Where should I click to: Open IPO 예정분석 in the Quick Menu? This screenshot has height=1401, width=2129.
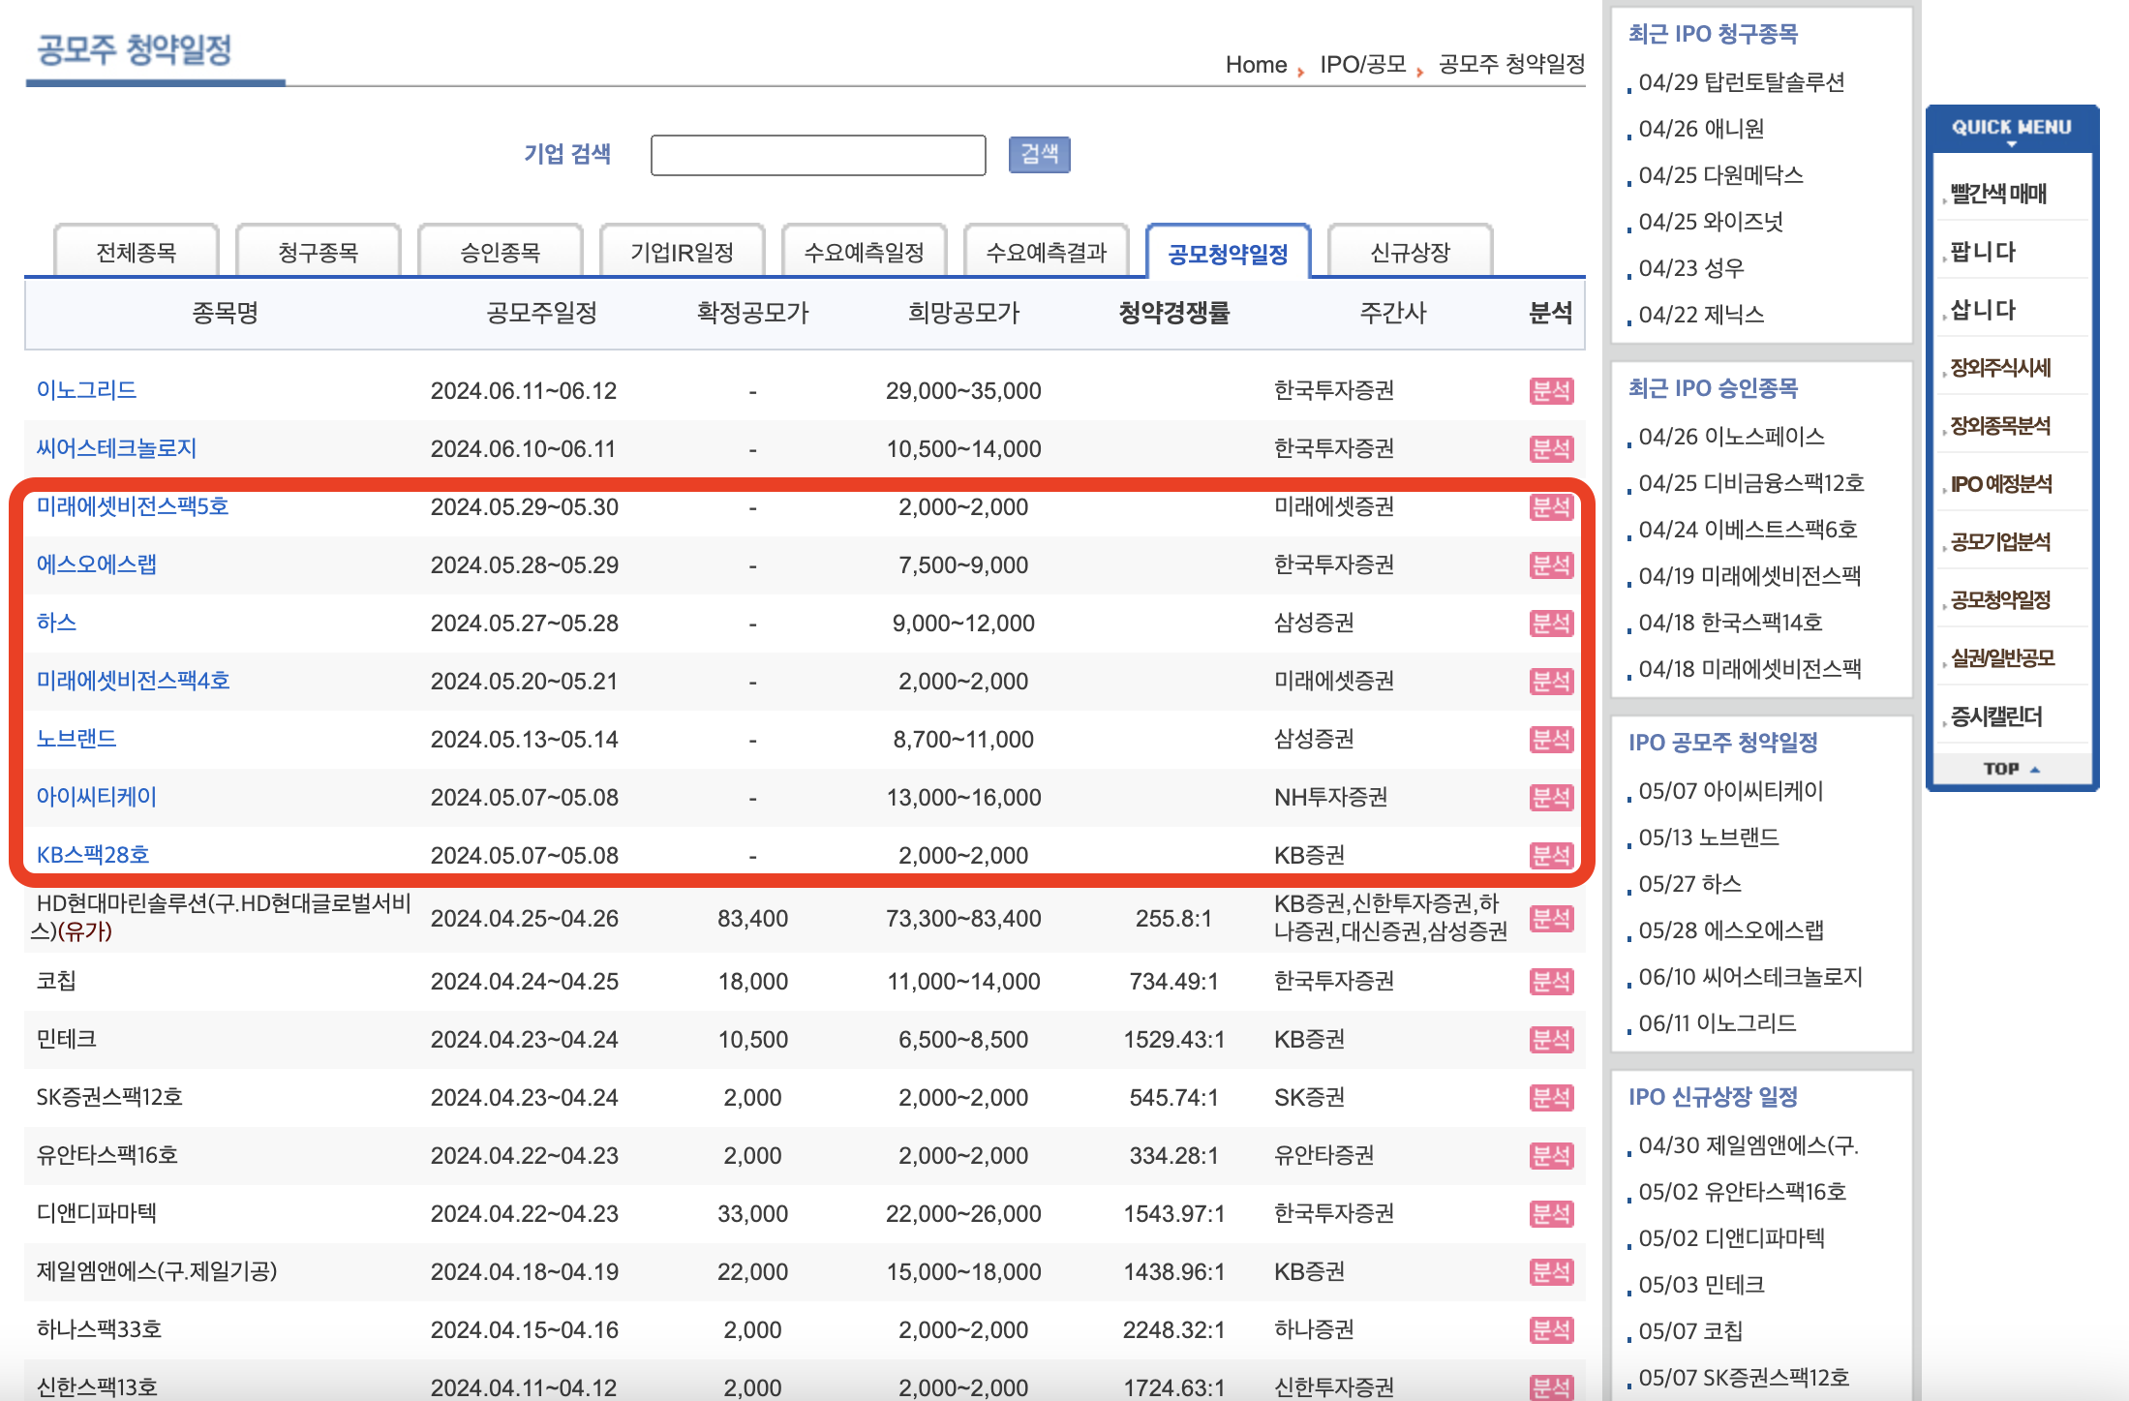(1997, 484)
